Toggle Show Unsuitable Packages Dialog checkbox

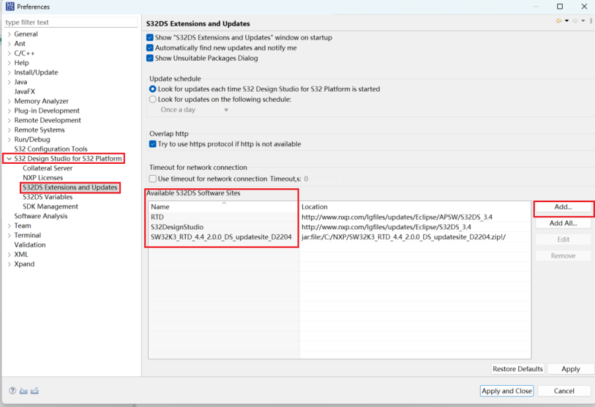click(x=150, y=58)
